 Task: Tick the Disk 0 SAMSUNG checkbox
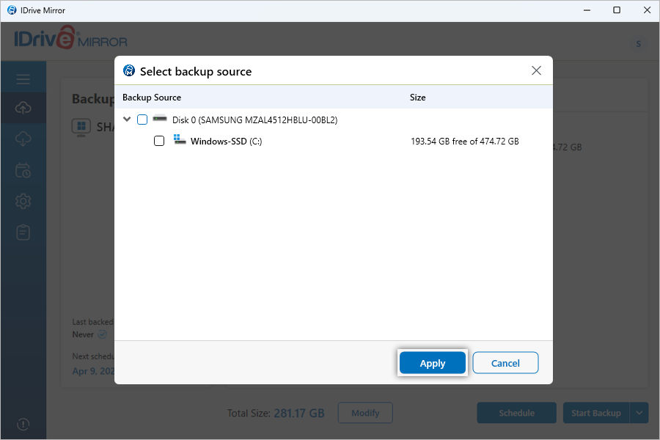click(x=142, y=120)
